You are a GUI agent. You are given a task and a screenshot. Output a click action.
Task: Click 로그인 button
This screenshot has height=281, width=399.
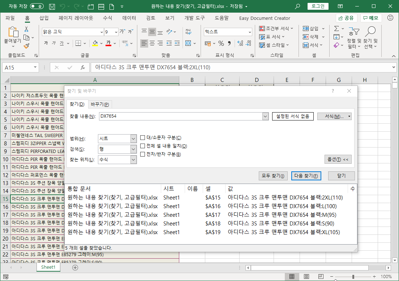(318, 6)
